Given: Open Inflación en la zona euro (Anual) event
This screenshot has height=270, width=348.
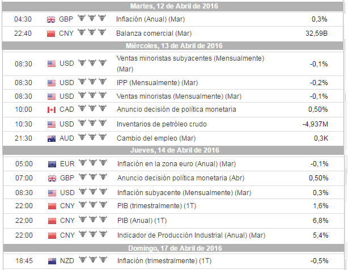Looking at the screenshot, I should tap(176, 164).
